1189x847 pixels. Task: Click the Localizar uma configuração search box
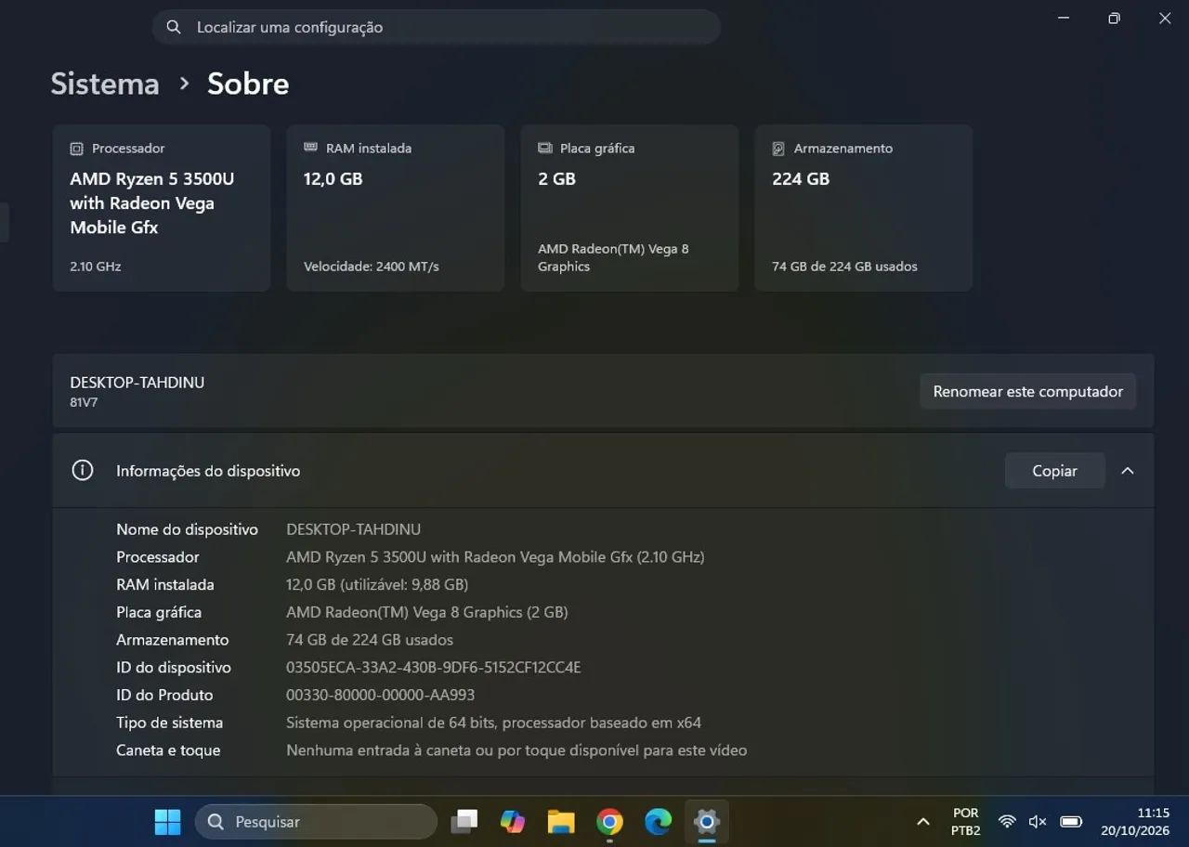(437, 27)
